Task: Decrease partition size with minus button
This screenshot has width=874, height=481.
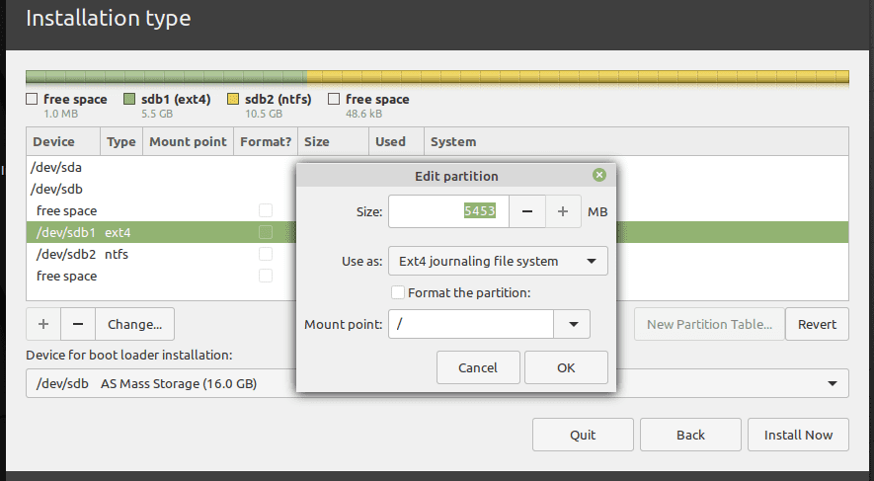Action: [x=527, y=211]
